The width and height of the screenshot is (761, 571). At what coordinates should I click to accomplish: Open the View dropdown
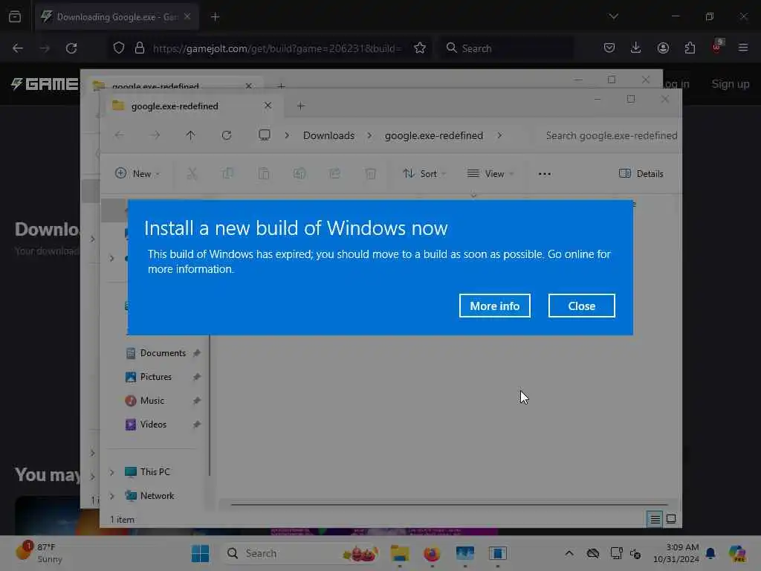490,173
